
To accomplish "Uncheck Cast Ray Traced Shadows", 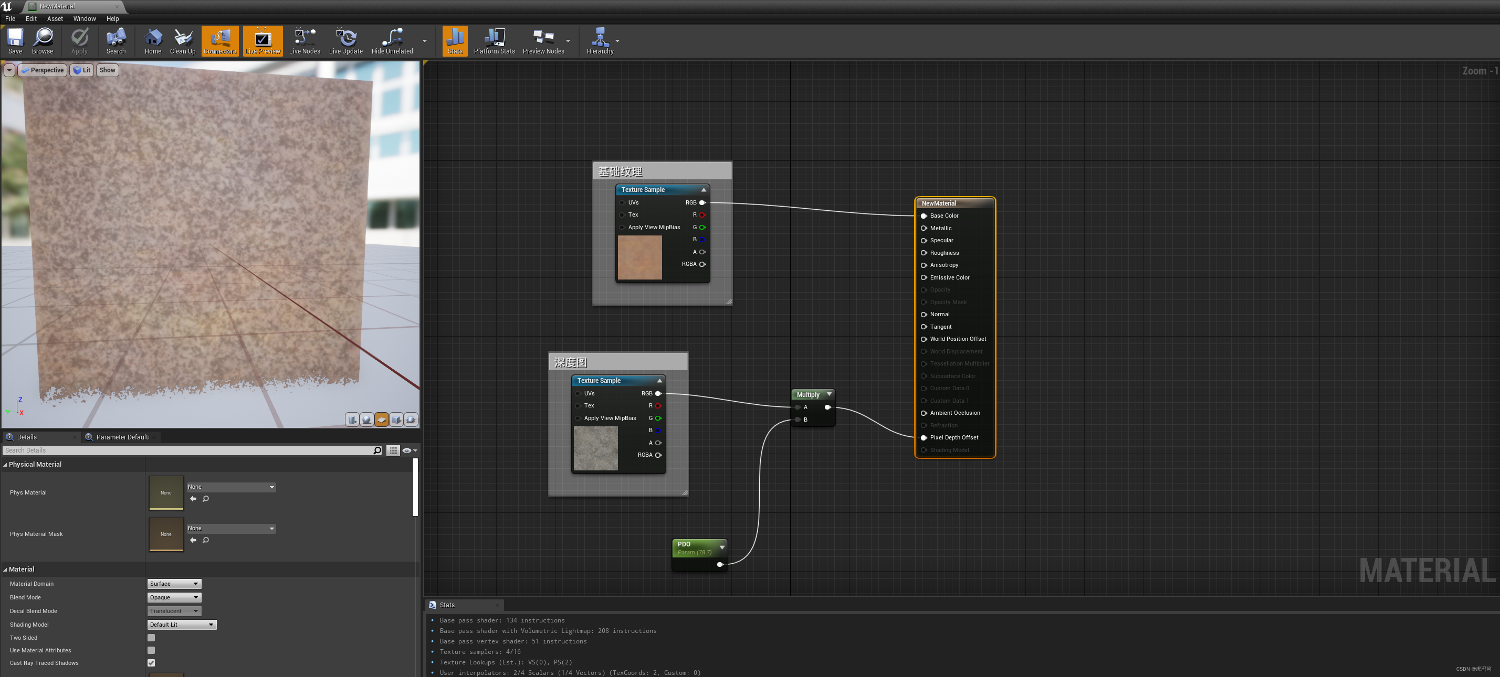I will tap(151, 663).
